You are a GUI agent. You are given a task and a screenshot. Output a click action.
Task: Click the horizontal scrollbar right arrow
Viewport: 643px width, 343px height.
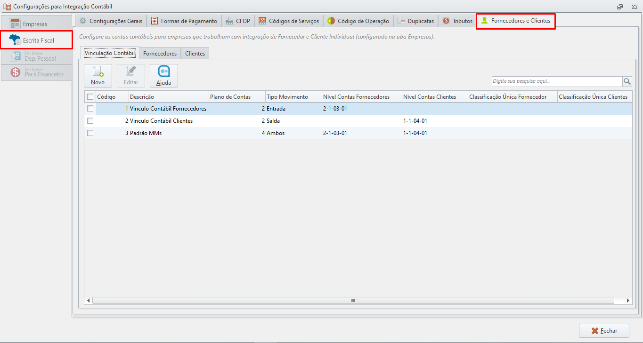click(628, 300)
